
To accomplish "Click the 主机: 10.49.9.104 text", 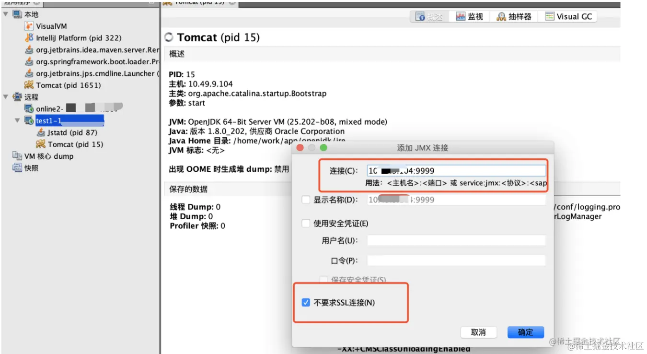I will (x=201, y=84).
